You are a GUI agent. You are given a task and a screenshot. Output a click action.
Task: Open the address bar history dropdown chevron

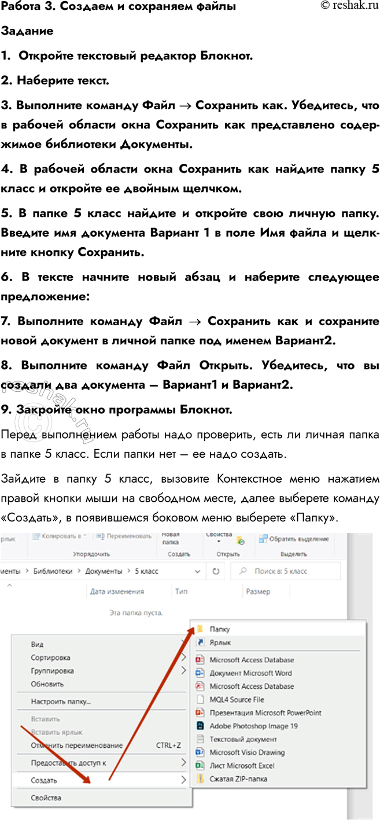[x=198, y=571]
